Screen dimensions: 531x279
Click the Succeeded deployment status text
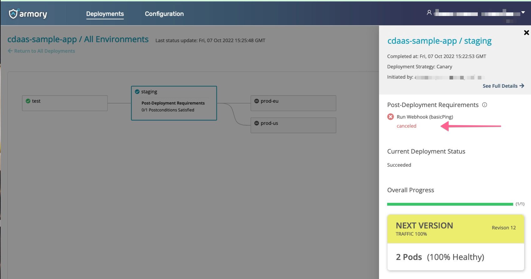(x=399, y=165)
